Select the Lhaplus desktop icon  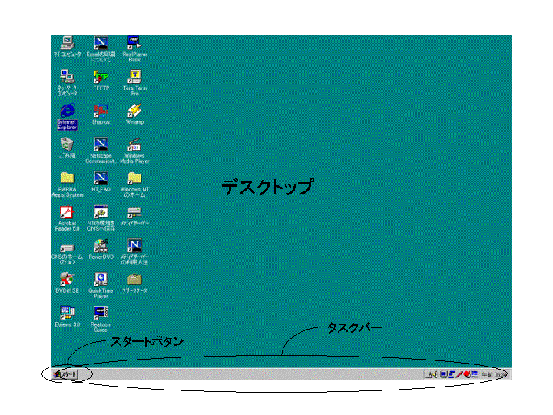101,110
